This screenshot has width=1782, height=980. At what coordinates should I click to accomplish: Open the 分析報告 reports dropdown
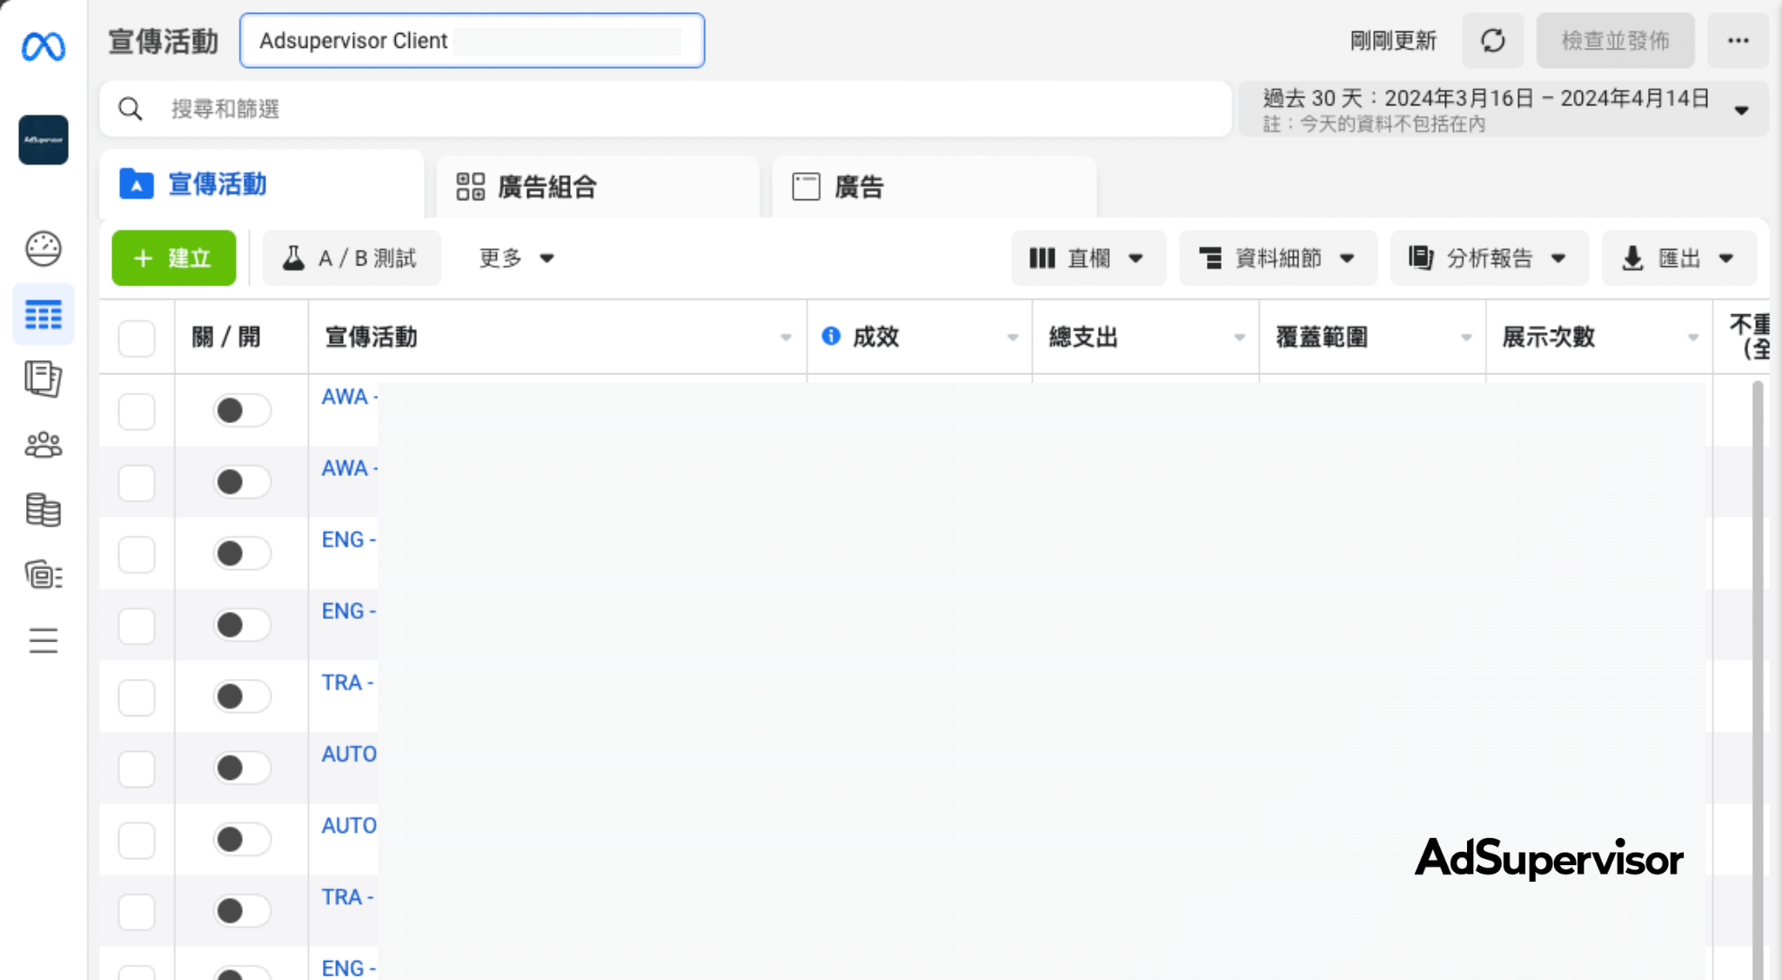click(1490, 258)
